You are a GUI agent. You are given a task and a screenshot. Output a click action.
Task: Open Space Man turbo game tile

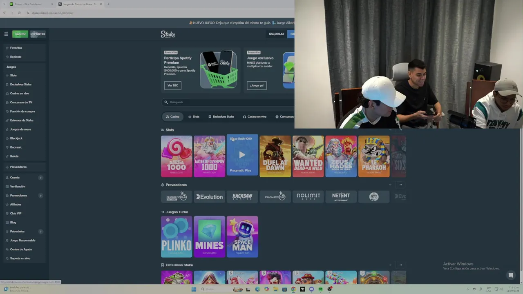pos(242,237)
